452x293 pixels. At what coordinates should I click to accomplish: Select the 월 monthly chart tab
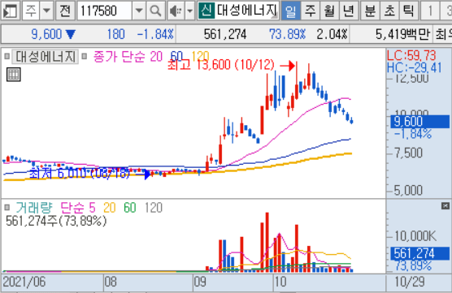click(x=329, y=11)
